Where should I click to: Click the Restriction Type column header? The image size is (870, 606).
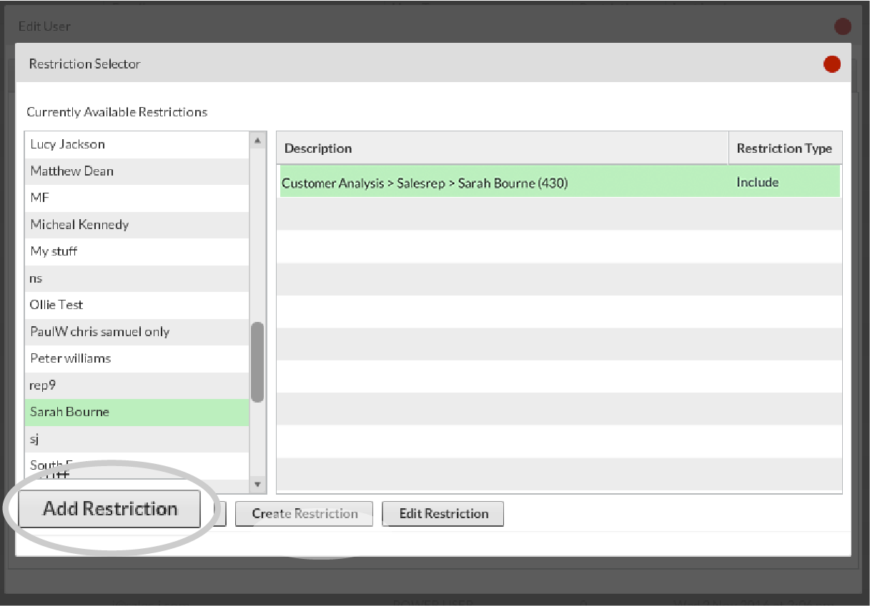click(x=785, y=148)
